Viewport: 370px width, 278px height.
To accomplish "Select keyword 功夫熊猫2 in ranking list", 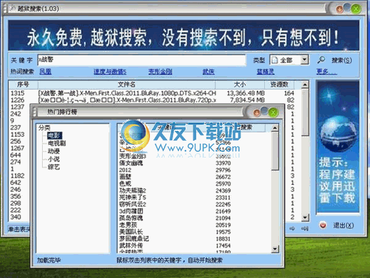I will pos(132,190).
